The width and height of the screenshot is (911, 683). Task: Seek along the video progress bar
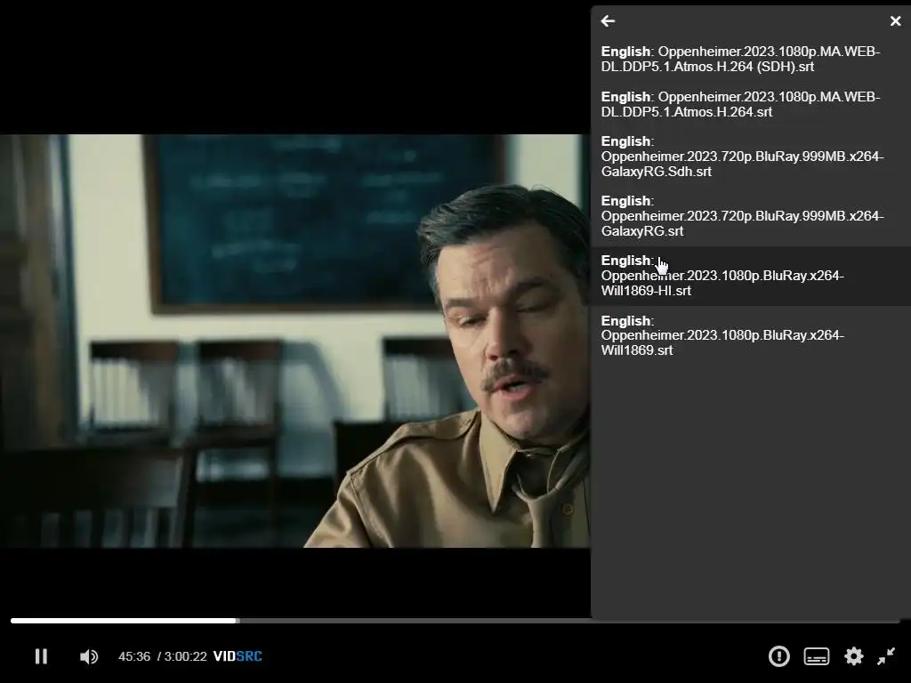click(455, 620)
